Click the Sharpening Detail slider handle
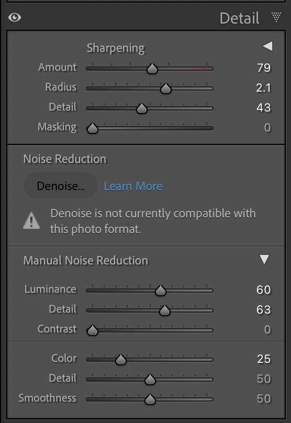Screen dimensions: 291x423 [x=142, y=109]
